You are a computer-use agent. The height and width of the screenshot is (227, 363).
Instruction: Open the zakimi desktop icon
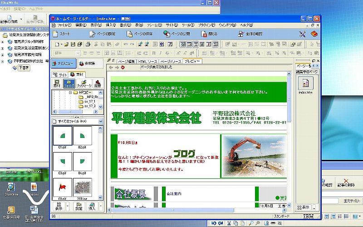coord(34,189)
